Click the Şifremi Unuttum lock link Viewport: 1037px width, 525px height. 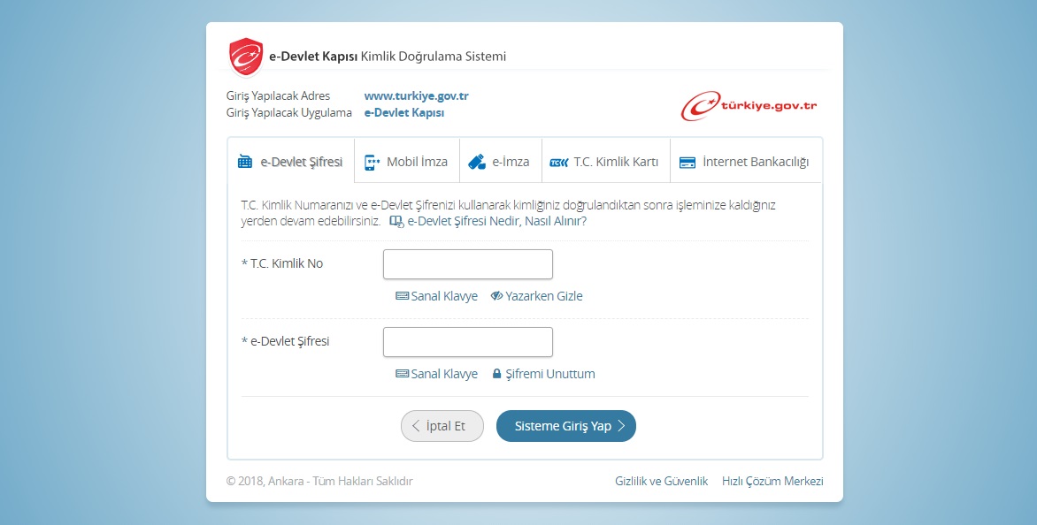543,374
